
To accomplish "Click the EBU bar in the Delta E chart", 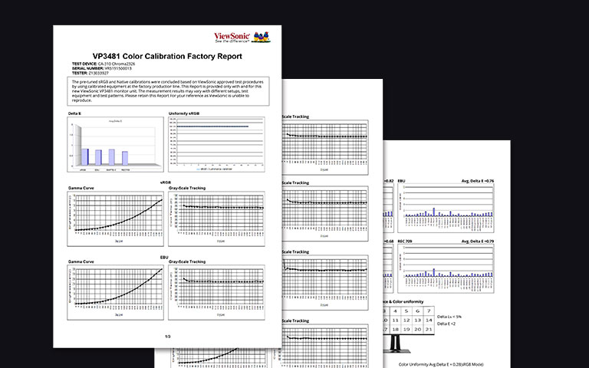I will tap(98, 158).
